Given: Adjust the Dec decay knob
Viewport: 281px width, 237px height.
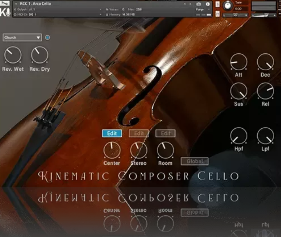Looking at the screenshot, I should pos(265,62).
